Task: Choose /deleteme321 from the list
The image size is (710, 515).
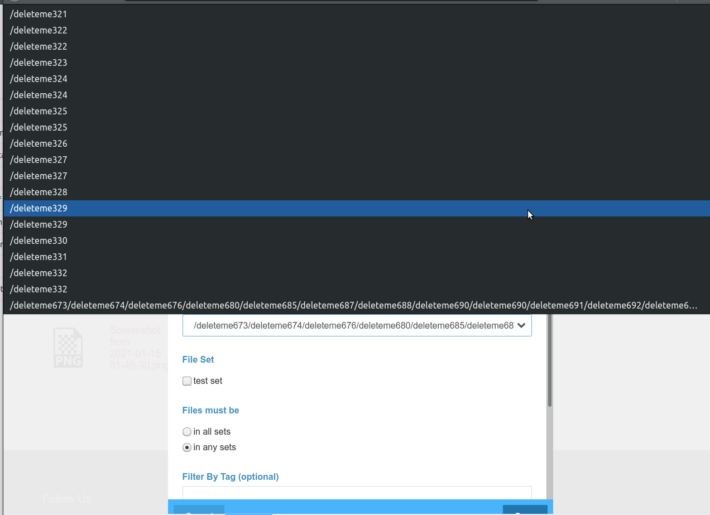Action: pos(38,14)
